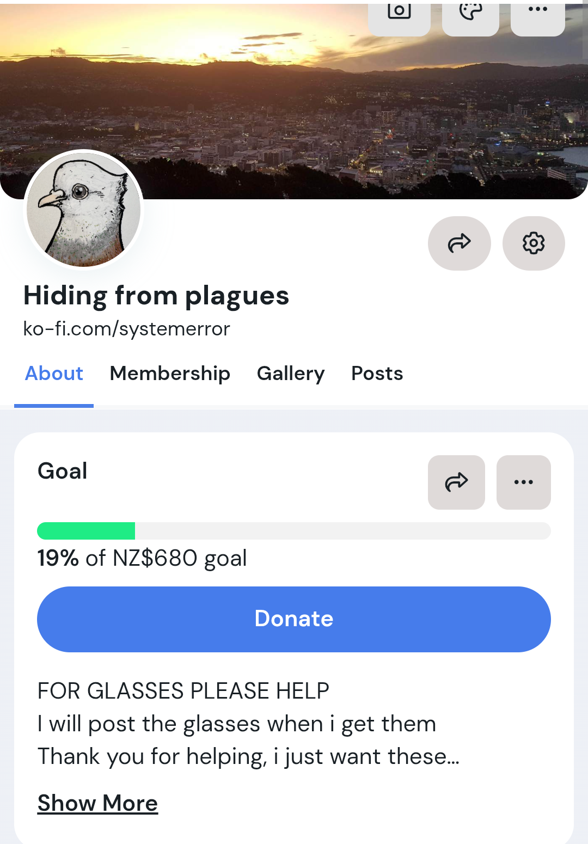Click the "FOR GLASSES PLEASE HELP" description text
Screen dimensions: 588x844
[183, 691]
